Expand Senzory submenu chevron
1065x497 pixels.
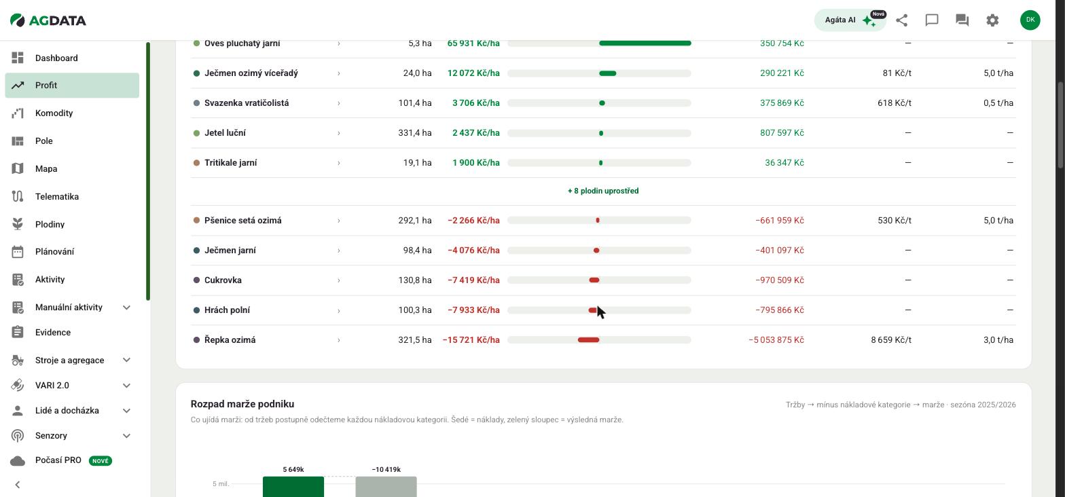[x=126, y=436]
